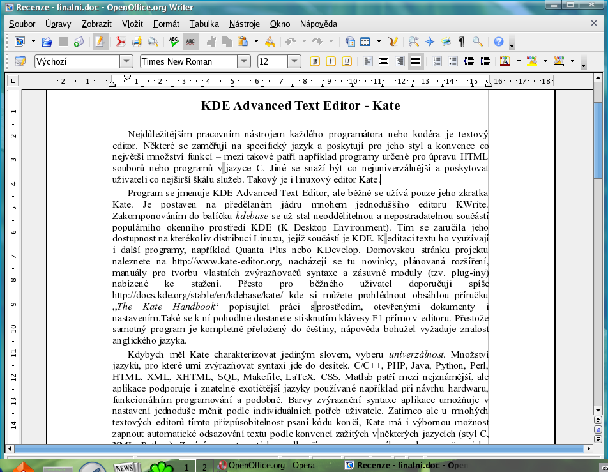Center the paragraph text
The image size is (608, 472).
(384, 61)
